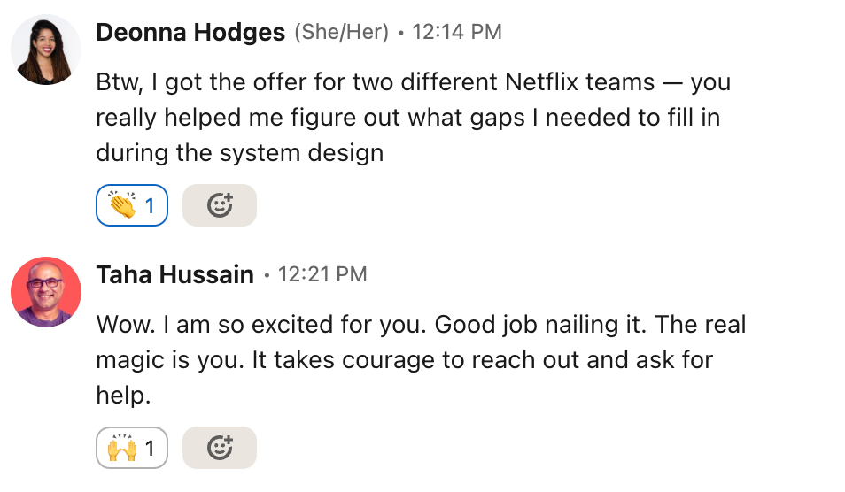The image size is (845, 492).
Task: Click the (She/Her) pronouns label
Action: 341,33
